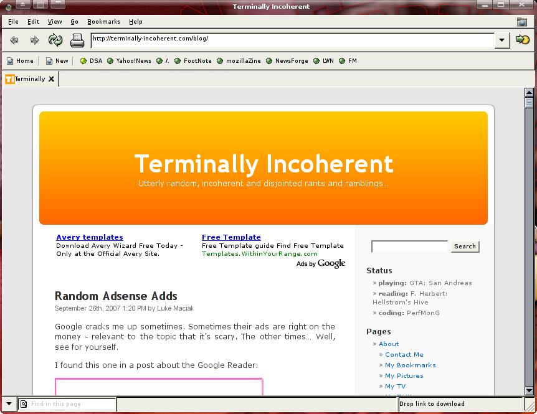The height and width of the screenshot is (414, 537).
Task: Open the Bookmarks menu
Action: click(x=103, y=22)
